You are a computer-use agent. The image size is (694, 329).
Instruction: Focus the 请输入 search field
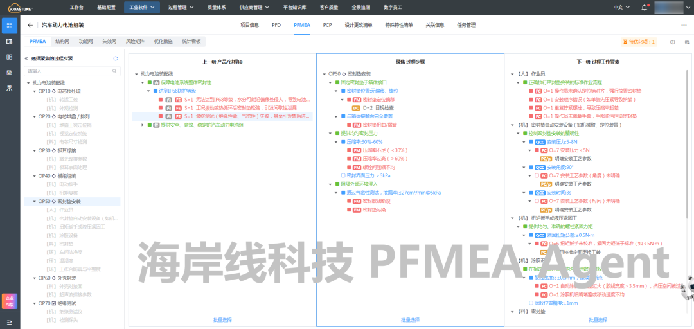coord(72,71)
